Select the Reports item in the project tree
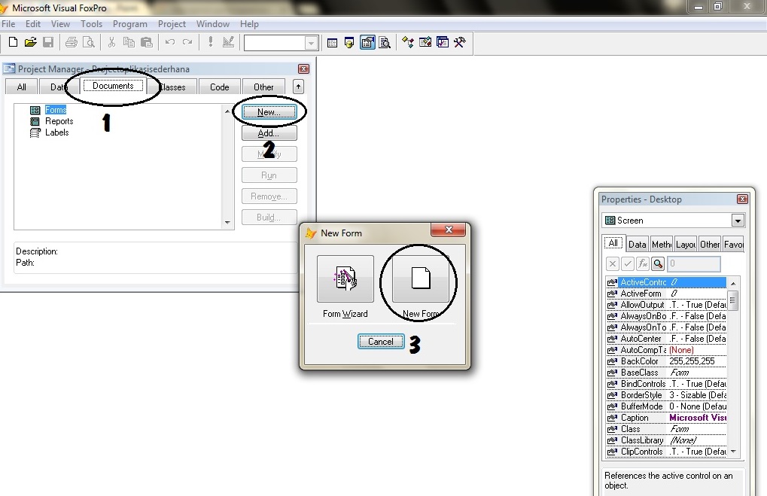The height and width of the screenshot is (496, 767). [59, 121]
